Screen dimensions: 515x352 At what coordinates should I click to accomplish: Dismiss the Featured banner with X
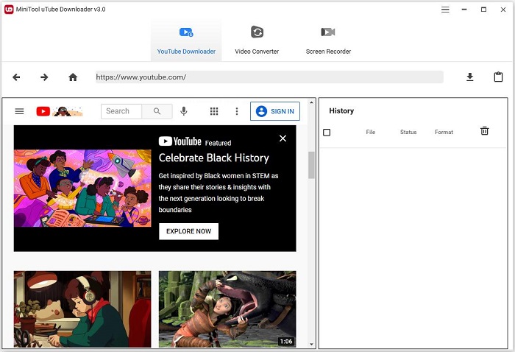click(283, 138)
